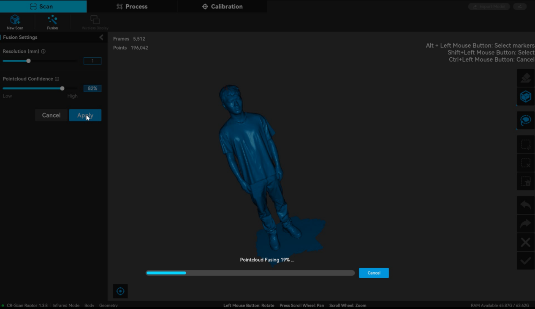Click the Resolution value input field
This screenshot has height=309, width=535.
[x=92, y=61]
